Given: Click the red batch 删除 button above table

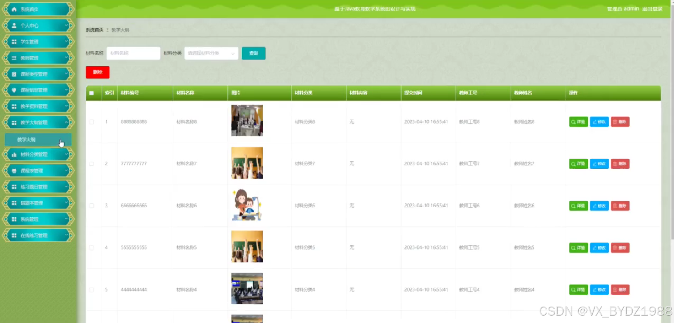Looking at the screenshot, I should [98, 72].
